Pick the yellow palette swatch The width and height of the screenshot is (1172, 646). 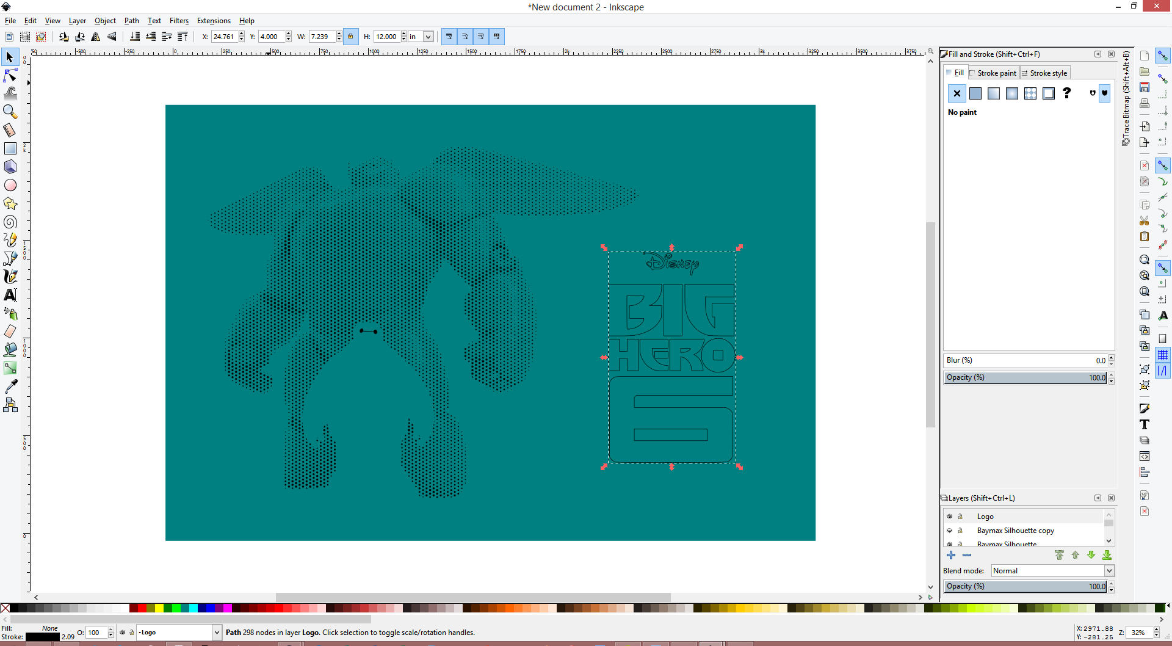point(159,608)
